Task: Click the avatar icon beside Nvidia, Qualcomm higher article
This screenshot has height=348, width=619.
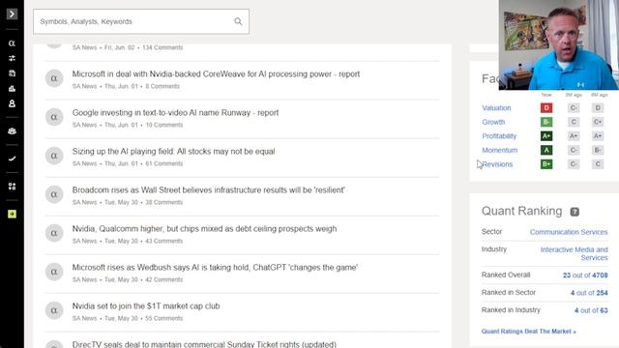Action: point(54,233)
